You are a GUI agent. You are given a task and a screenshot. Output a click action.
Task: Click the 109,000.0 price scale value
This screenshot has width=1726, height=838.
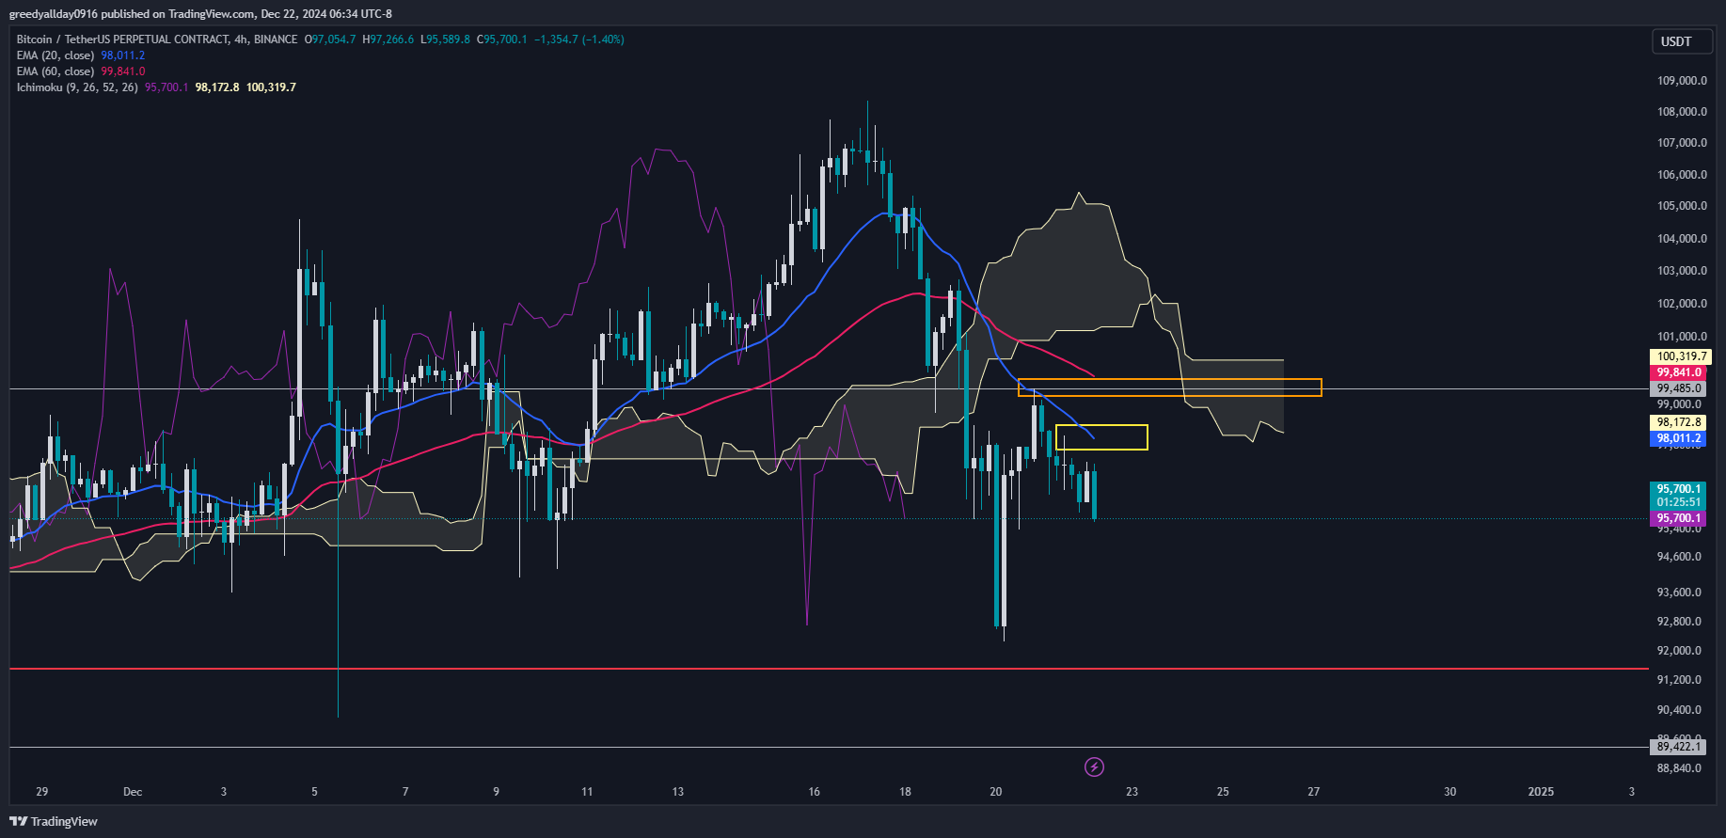(x=1682, y=81)
